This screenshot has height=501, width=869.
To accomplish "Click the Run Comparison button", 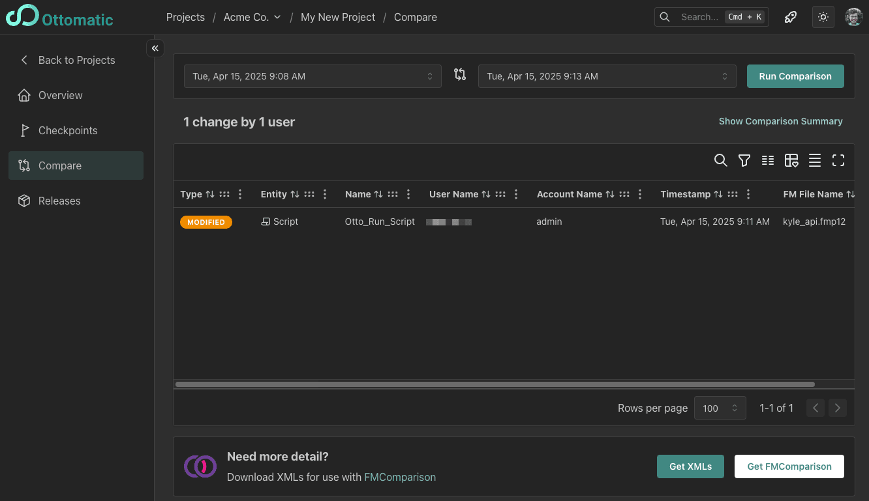I will pyautogui.click(x=795, y=76).
